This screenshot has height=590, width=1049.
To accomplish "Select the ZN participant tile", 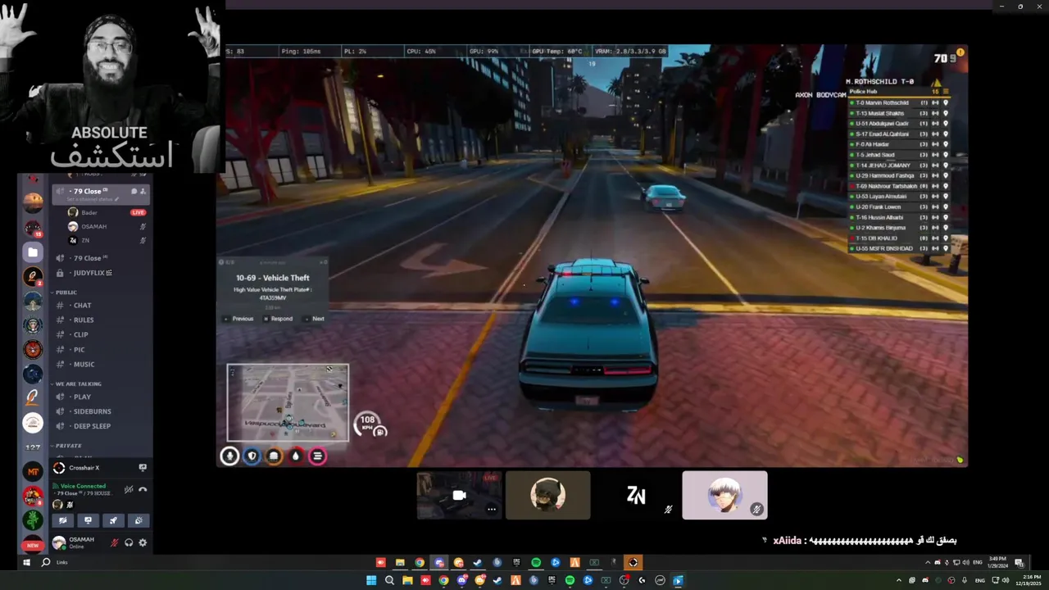I will [636, 495].
